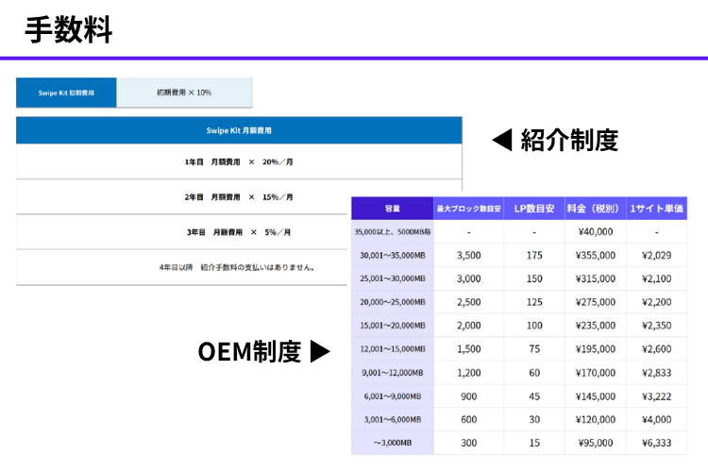This screenshot has width=708, height=472.
Task: Select the Swipe Kit 月額費用 header bar
Action: (239, 129)
